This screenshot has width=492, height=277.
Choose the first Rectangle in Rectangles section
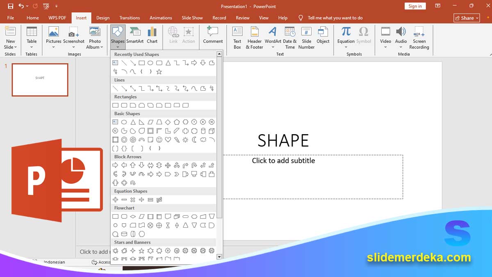coord(115,105)
